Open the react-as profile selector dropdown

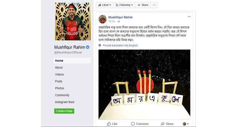[186, 124]
